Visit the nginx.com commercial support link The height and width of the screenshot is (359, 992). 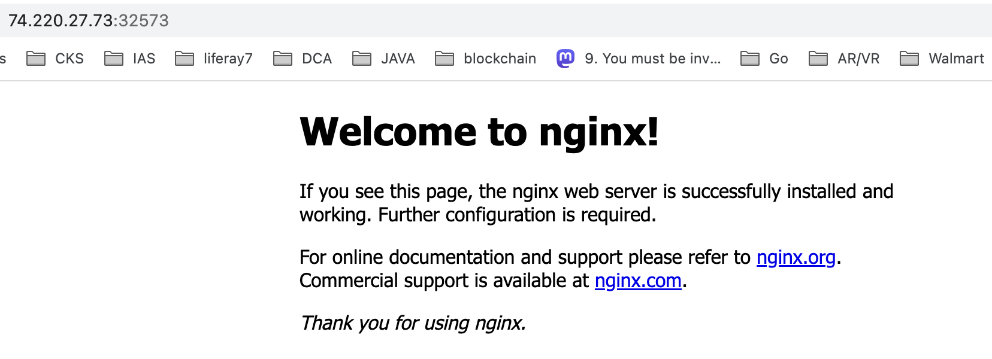coord(638,281)
